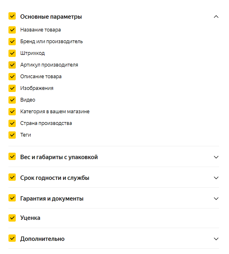
Task: Disable the Описание товара checkbox
Action: 12,76
